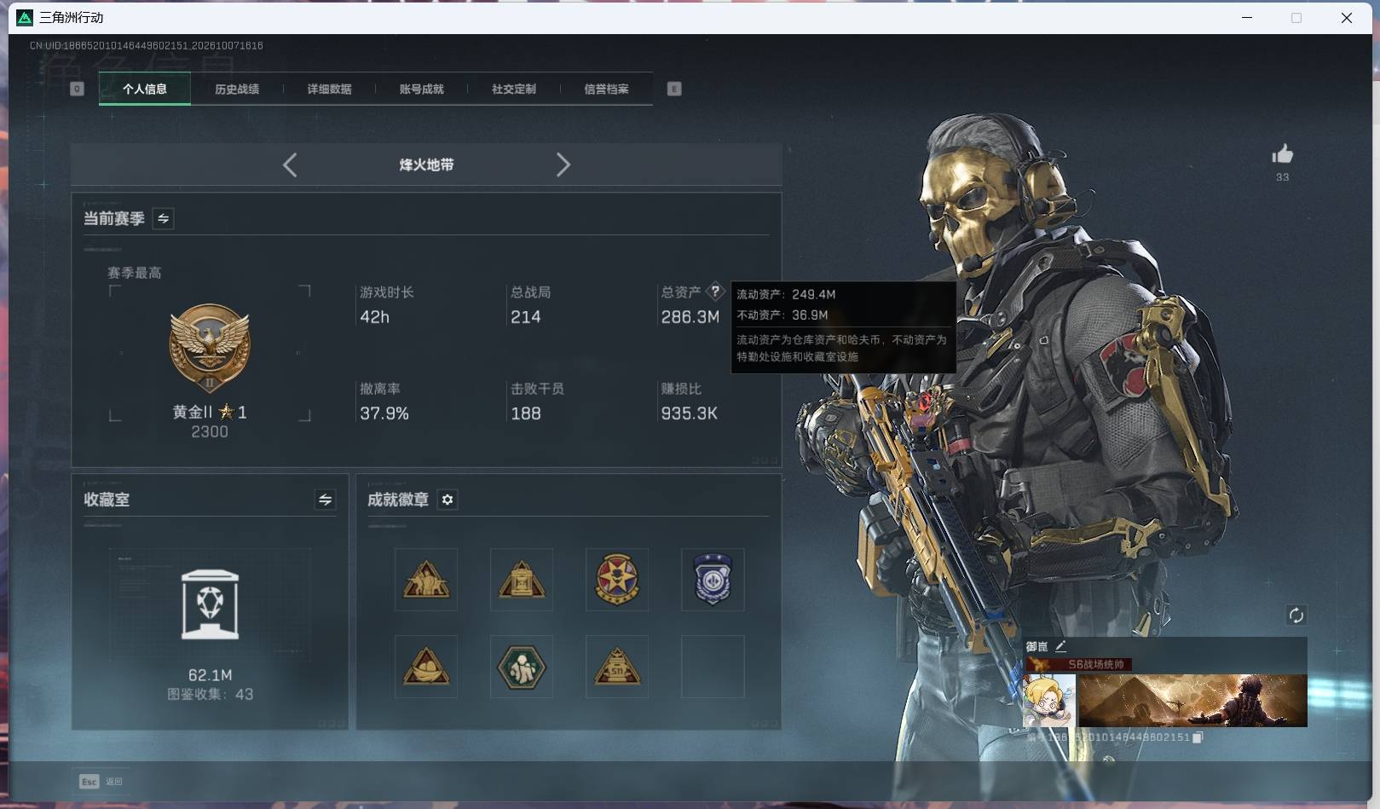This screenshot has width=1380, height=809.
Task: Click the 总资产 value 286.3M
Action: 690,317
